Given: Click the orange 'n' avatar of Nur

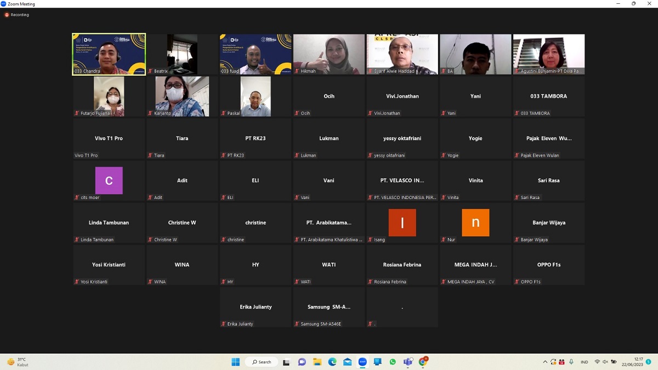Looking at the screenshot, I should coord(475,223).
